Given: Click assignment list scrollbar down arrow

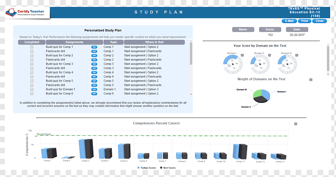Looking at the screenshot, I should [191, 94].
